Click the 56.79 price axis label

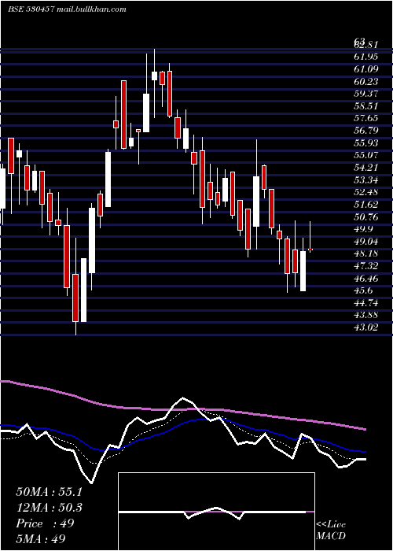(366, 131)
